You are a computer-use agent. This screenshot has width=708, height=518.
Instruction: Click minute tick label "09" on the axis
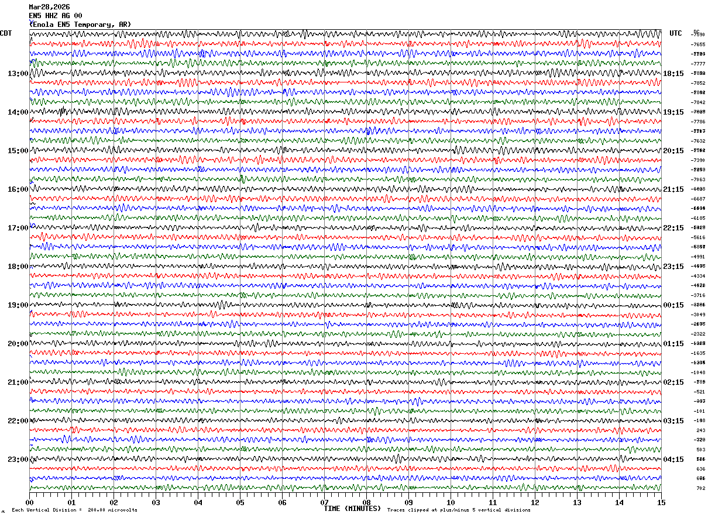pos(408,502)
